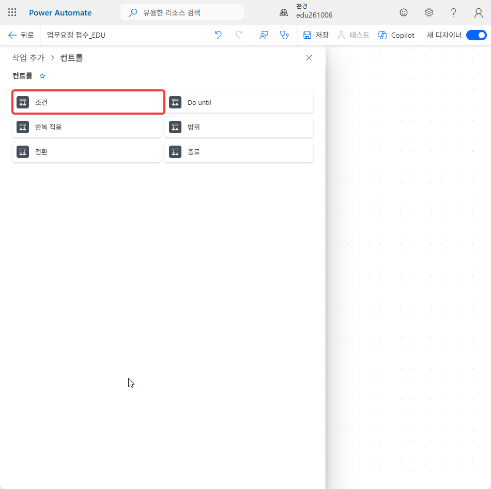Open the send feedback person icon
The image size is (491, 489).
tap(264, 35)
